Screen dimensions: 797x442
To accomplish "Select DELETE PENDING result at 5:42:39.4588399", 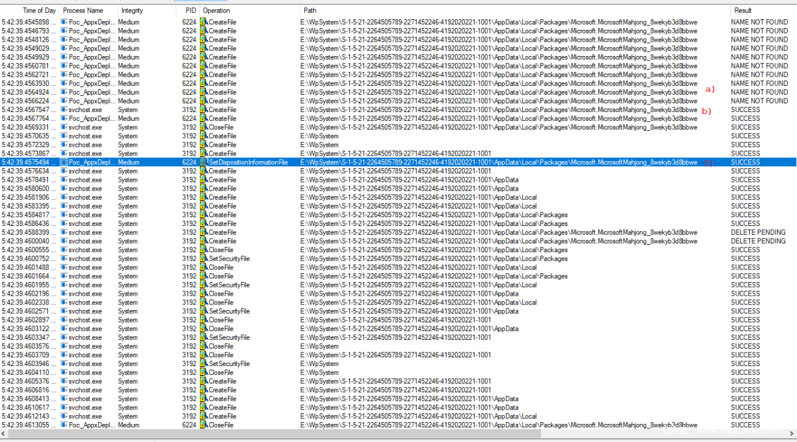I will tap(758, 232).
